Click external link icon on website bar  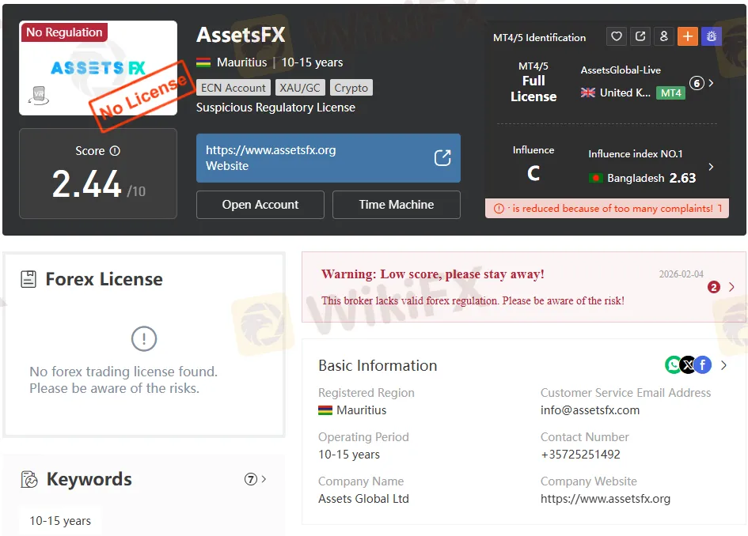tap(442, 157)
